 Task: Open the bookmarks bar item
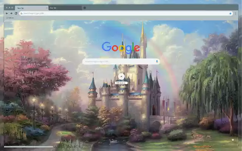pyautogui.click(x=10, y=18)
